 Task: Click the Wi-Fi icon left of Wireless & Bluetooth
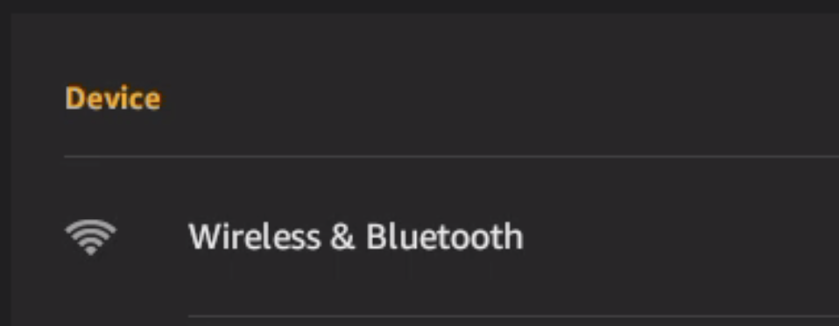coord(90,237)
